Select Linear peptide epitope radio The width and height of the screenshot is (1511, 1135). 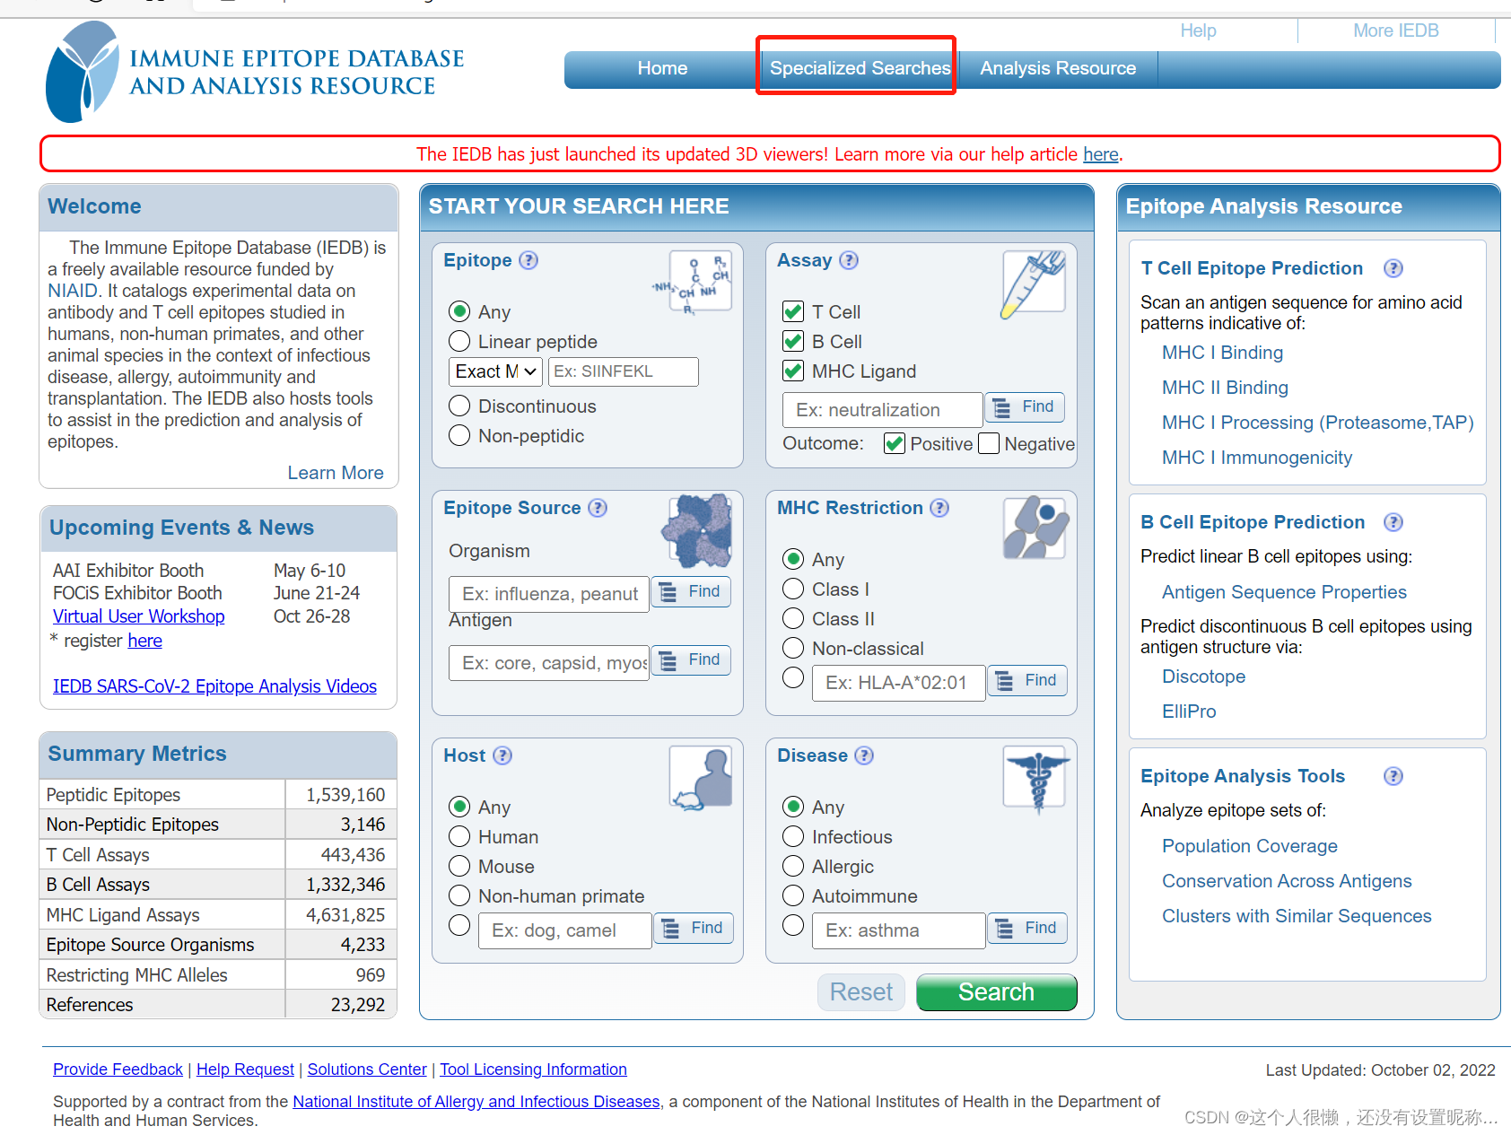[459, 342]
